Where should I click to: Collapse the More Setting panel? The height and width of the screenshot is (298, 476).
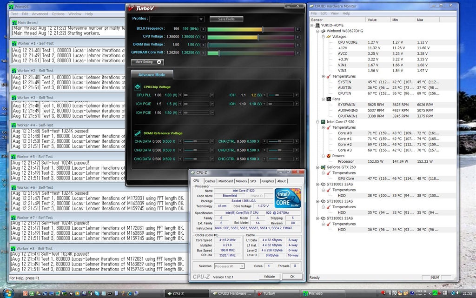point(159,62)
